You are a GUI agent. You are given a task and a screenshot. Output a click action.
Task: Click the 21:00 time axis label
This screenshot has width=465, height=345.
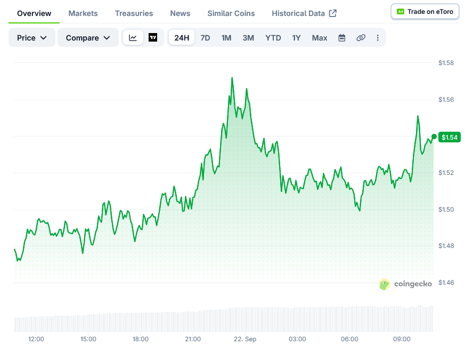[x=193, y=339]
